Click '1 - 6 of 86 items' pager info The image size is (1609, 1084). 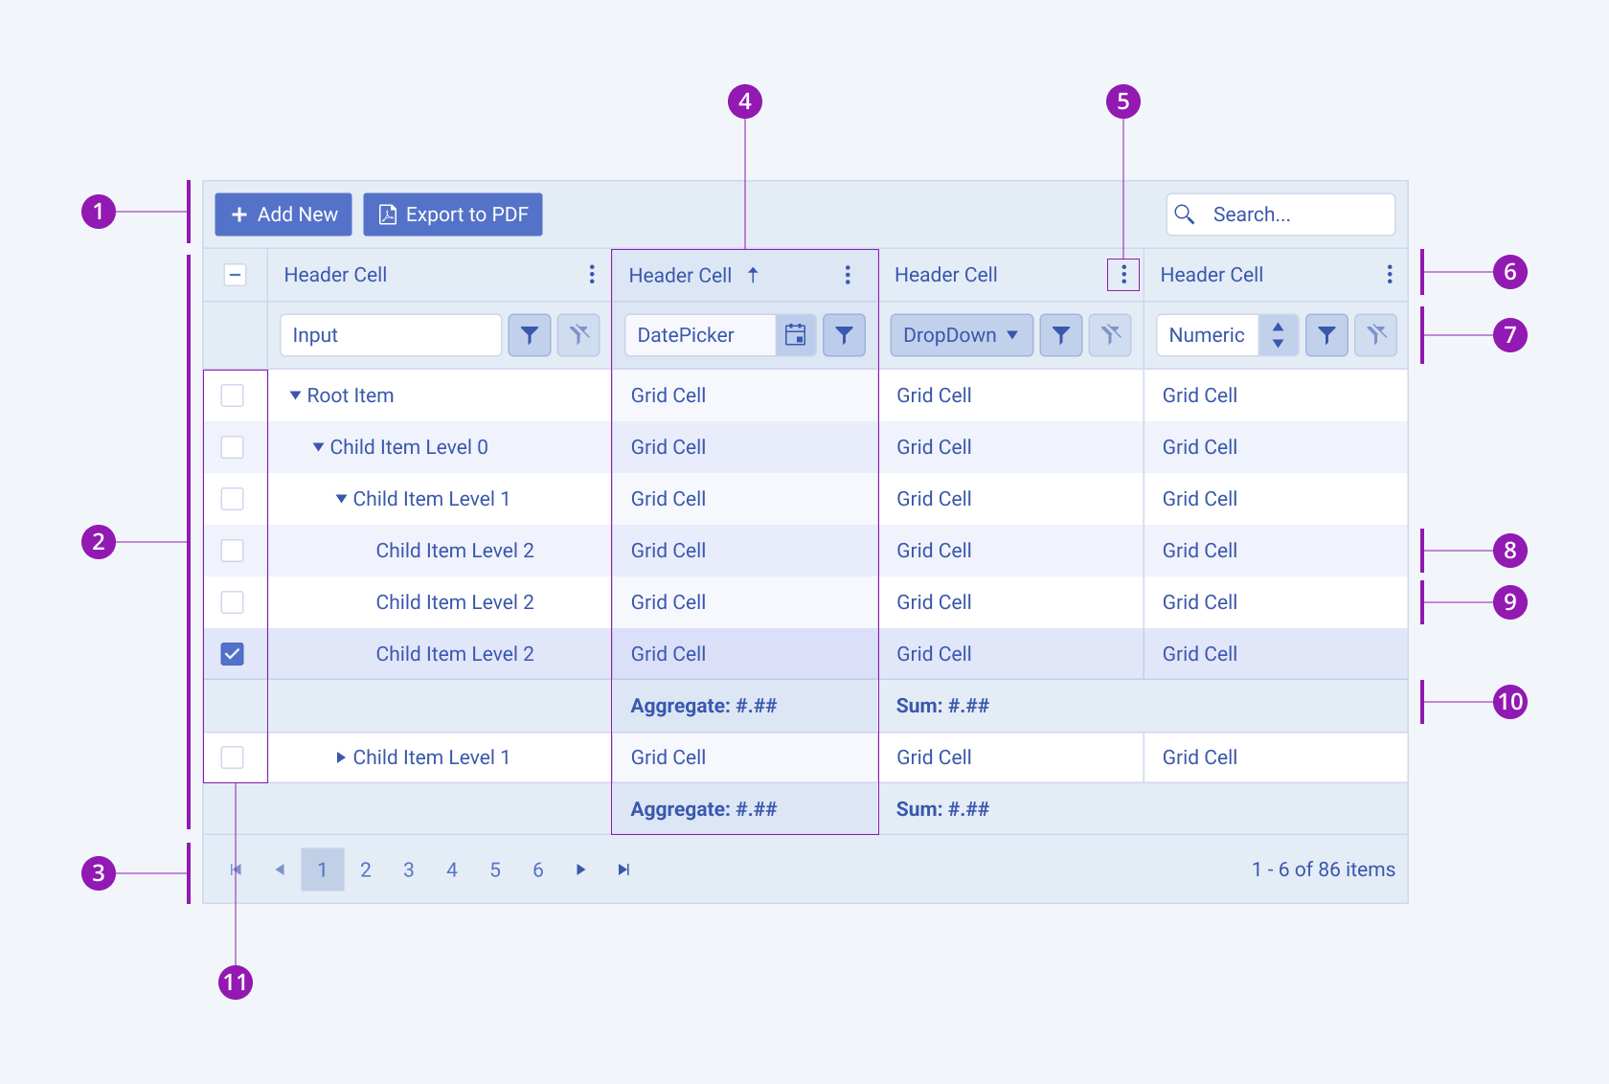[1324, 869]
